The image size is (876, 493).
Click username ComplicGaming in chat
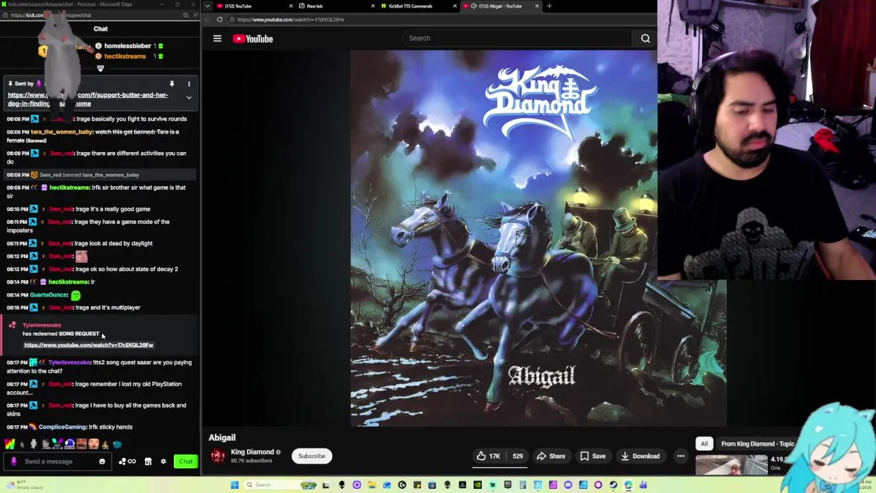click(62, 427)
